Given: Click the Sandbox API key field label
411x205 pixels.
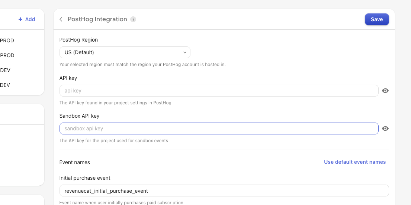Looking at the screenshot, I should point(80,116).
